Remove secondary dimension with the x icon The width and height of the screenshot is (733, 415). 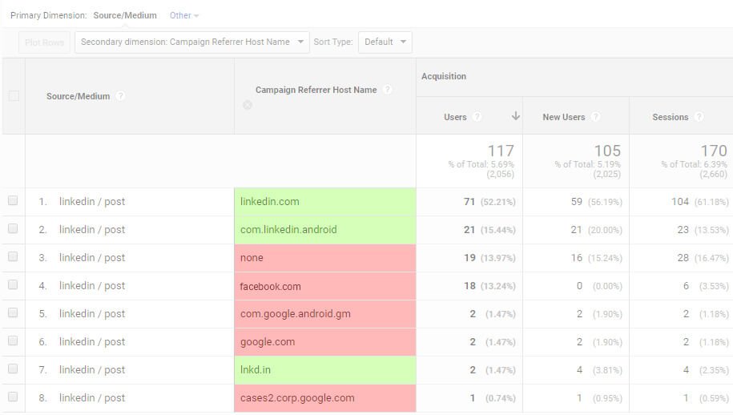pos(248,105)
